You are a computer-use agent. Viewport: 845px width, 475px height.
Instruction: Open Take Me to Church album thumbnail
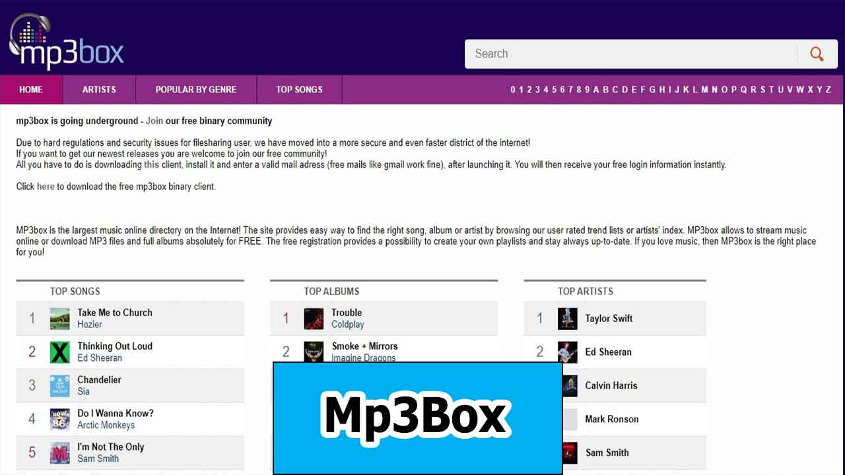pos(59,319)
